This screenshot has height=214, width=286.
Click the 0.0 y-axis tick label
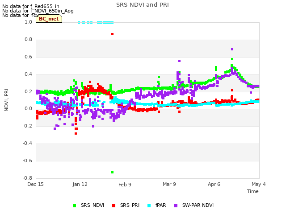28,109
